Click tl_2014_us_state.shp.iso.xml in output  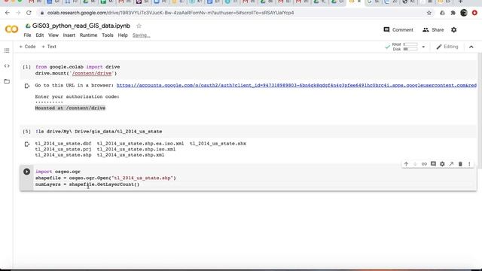click(x=136, y=149)
